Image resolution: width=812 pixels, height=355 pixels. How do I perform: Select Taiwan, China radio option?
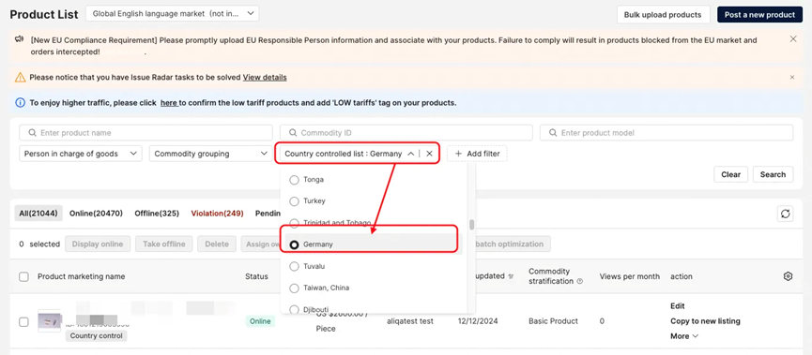pyautogui.click(x=294, y=288)
